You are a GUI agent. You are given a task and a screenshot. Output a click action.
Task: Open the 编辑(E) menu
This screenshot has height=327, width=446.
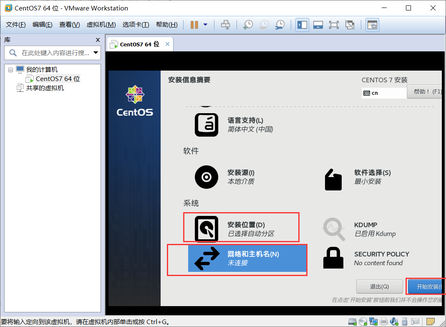pyautogui.click(x=42, y=25)
